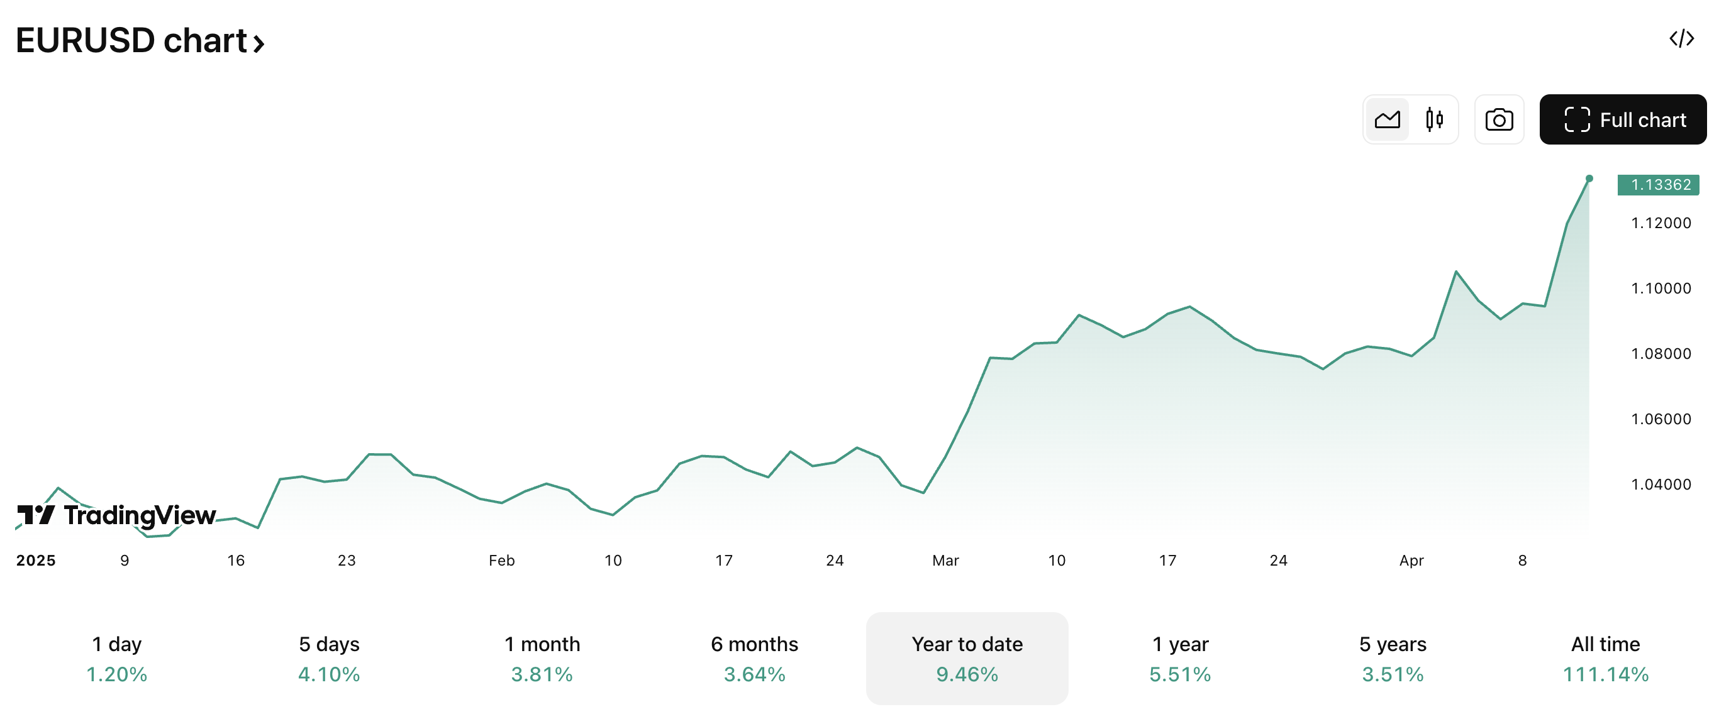
Task: Show the 6 months range
Action: pos(754,658)
